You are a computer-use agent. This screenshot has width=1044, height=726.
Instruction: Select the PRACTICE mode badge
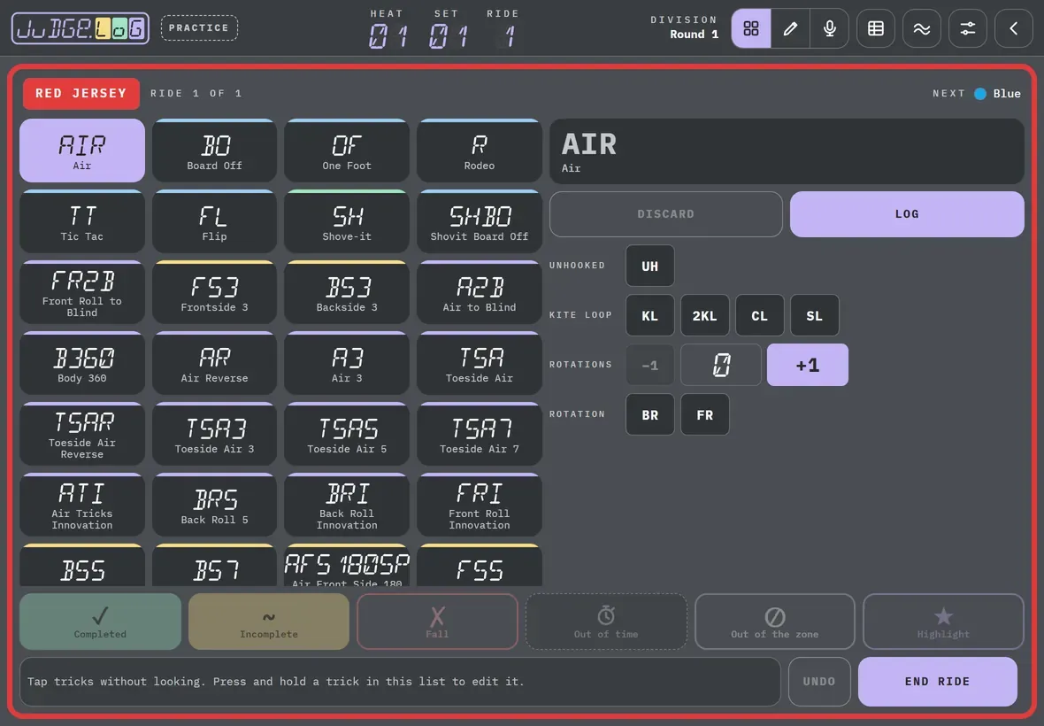199,28
